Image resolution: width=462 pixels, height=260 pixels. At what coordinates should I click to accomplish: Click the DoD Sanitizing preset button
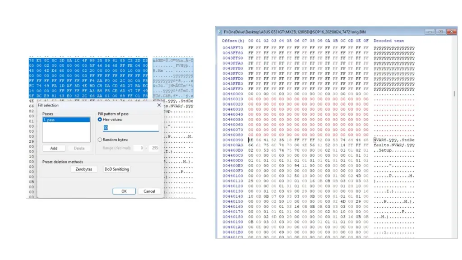pos(117,169)
